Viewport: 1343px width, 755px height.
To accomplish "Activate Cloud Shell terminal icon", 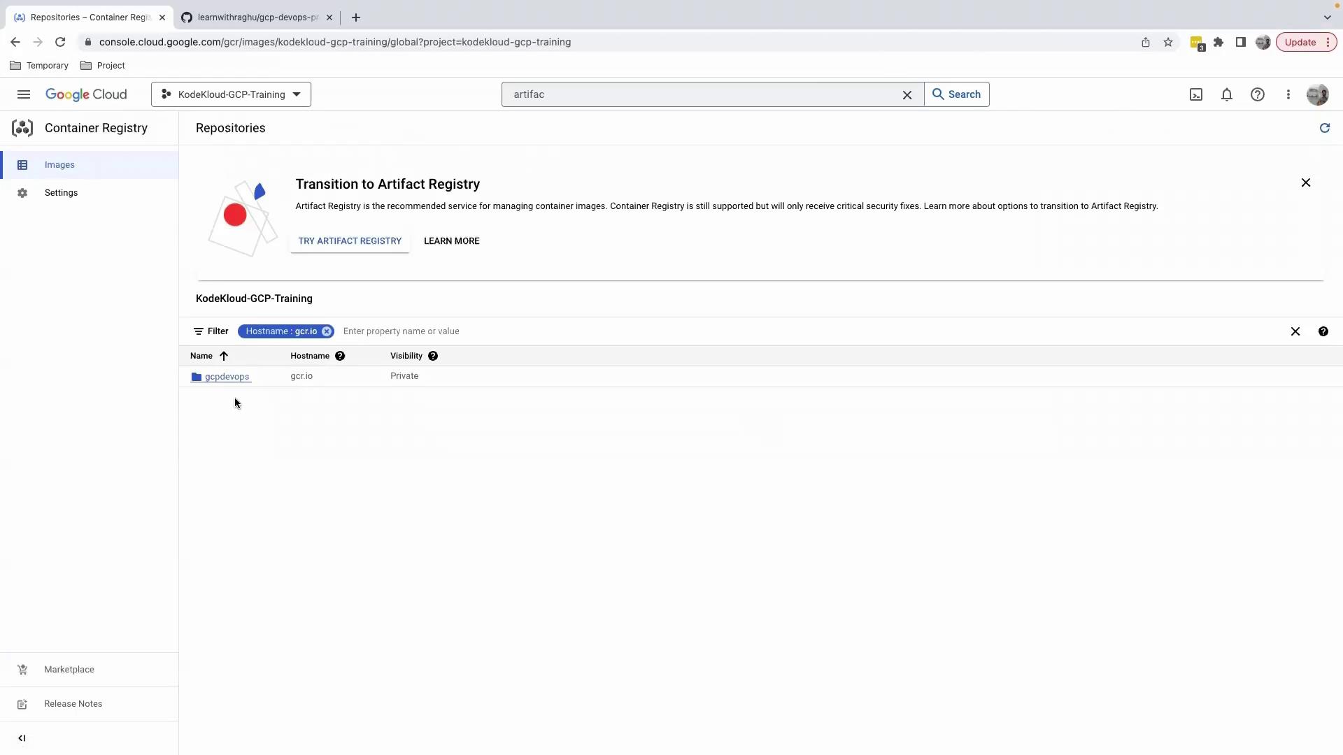I will (x=1196, y=94).
